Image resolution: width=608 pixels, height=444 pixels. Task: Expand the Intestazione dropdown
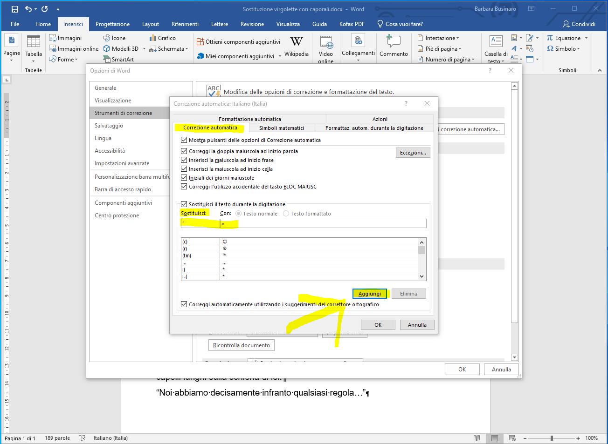[441, 38]
